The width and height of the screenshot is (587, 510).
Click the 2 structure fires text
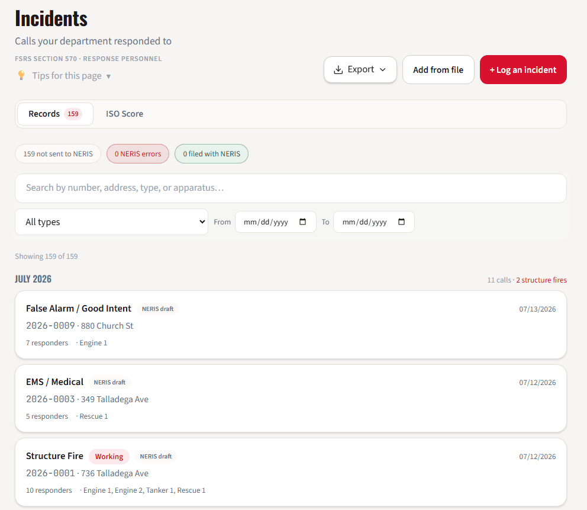(x=541, y=280)
